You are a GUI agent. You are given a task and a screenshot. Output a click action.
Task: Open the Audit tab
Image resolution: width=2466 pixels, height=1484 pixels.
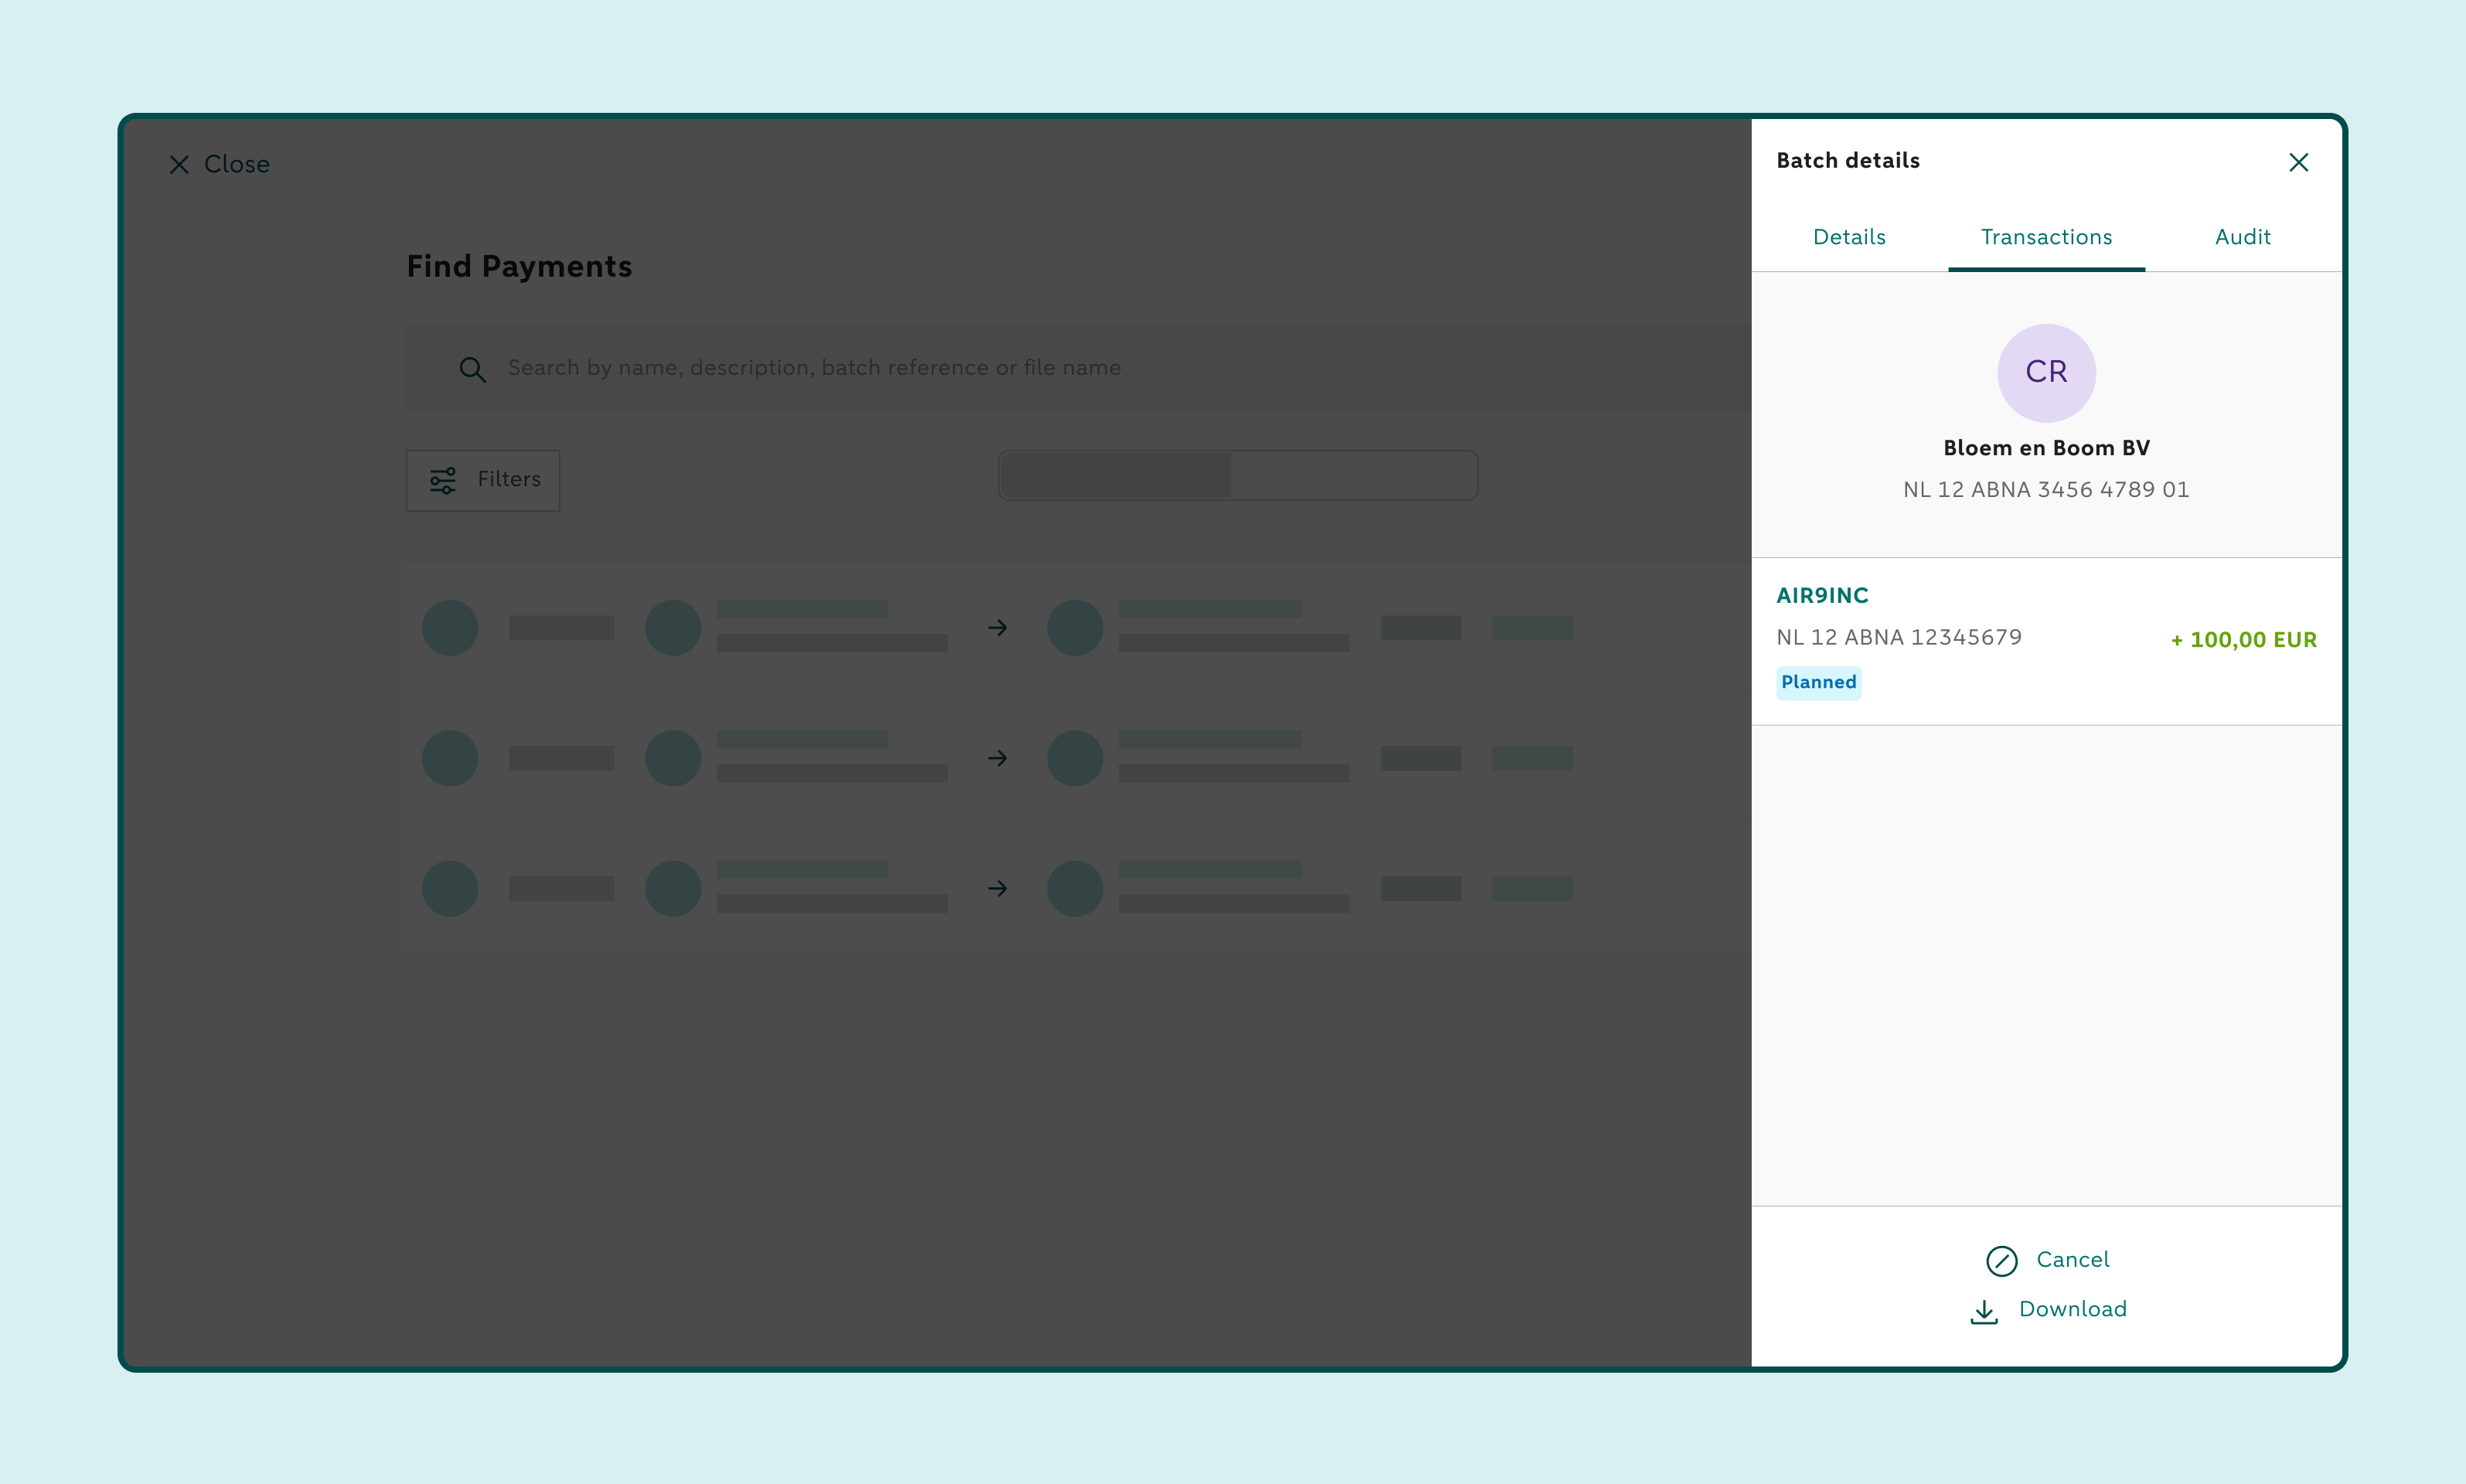click(x=2242, y=237)
